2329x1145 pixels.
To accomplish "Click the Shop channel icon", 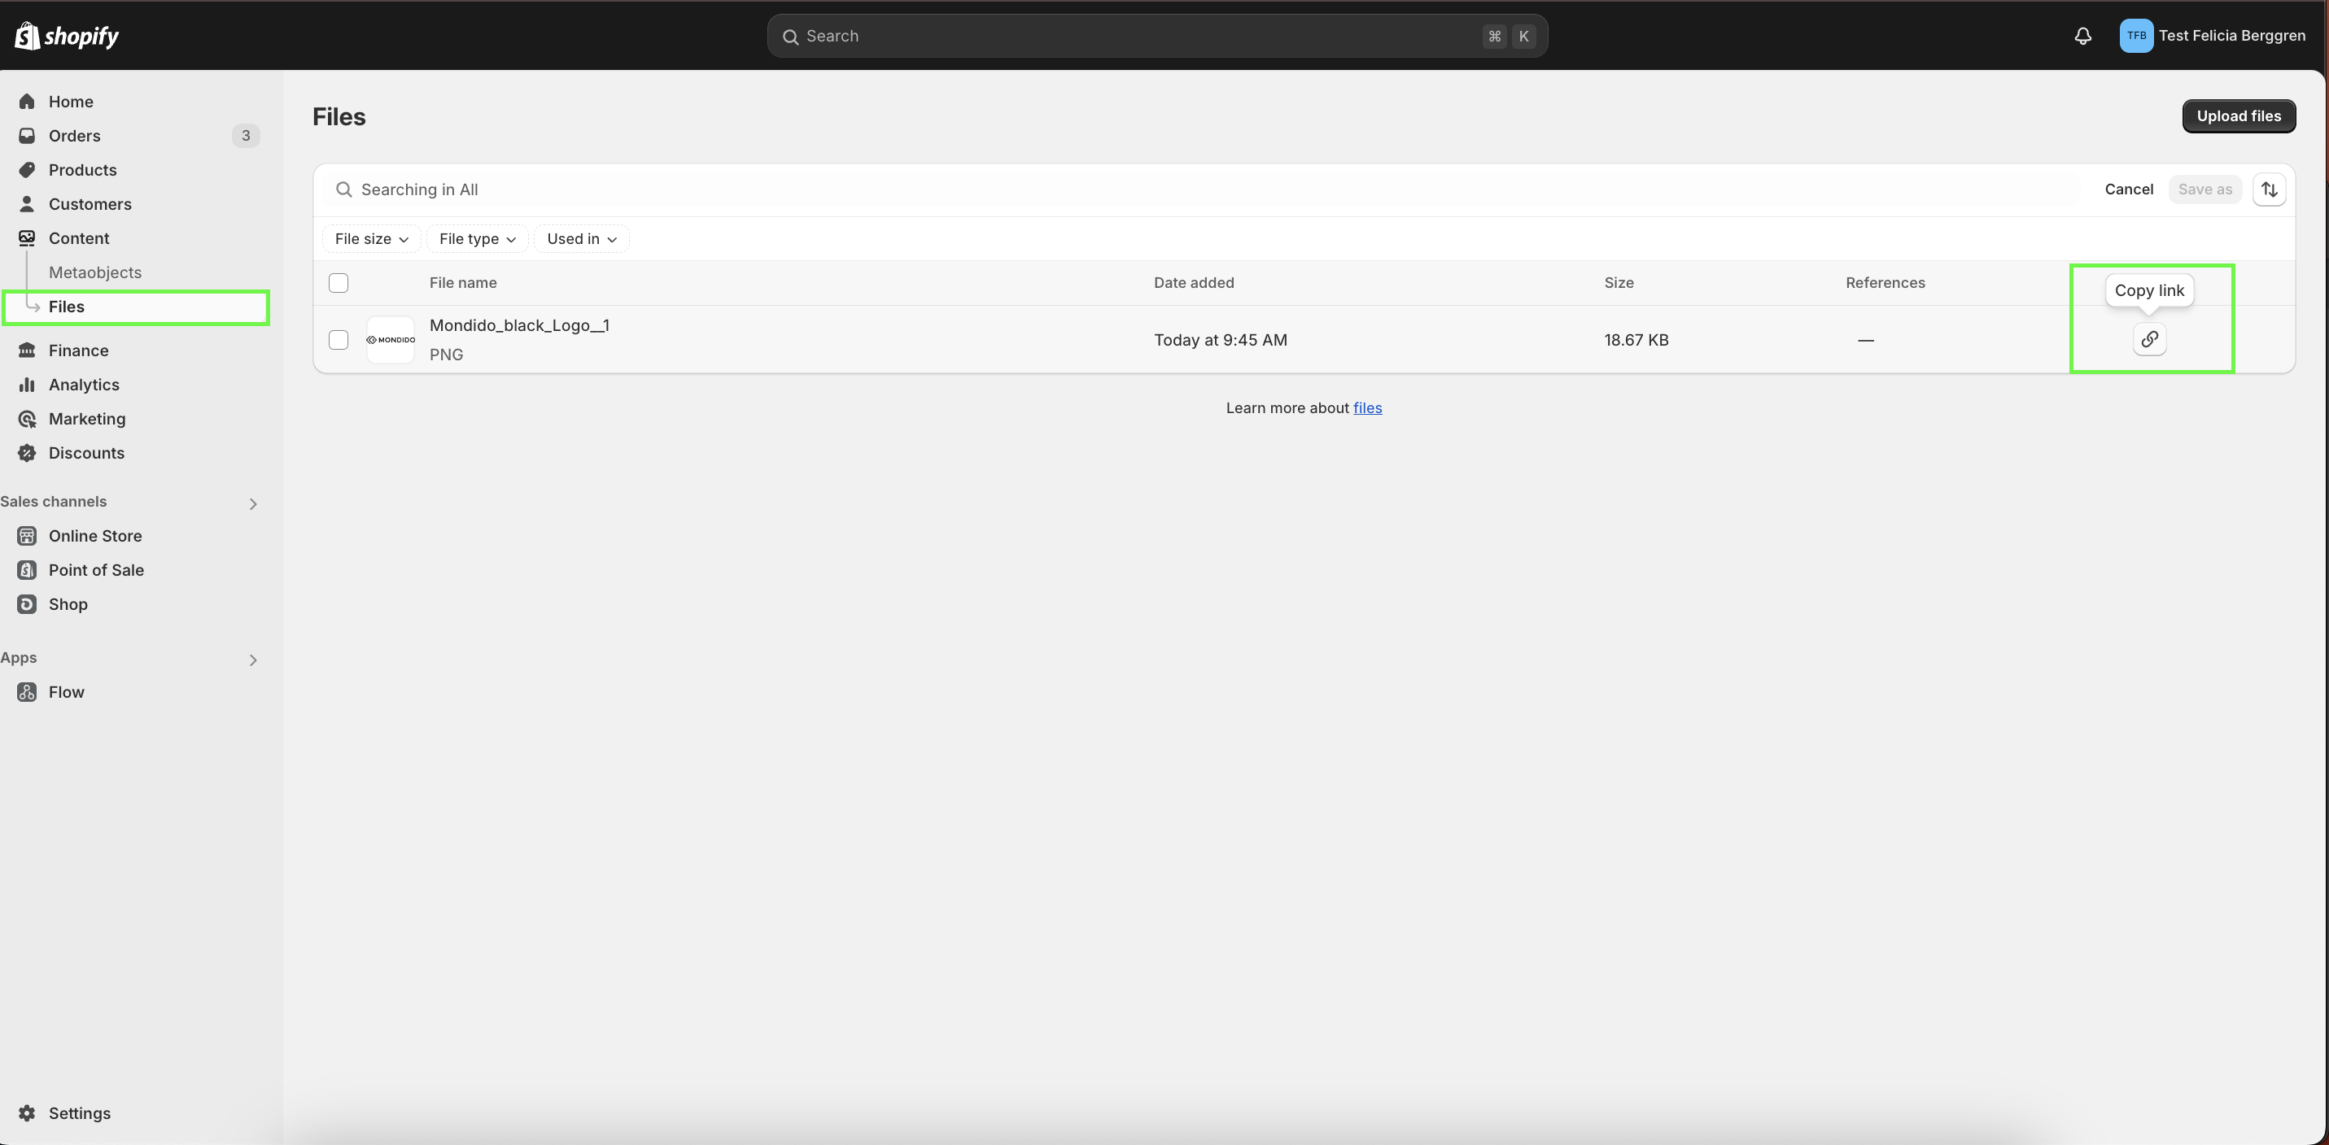I will point(27,604).
